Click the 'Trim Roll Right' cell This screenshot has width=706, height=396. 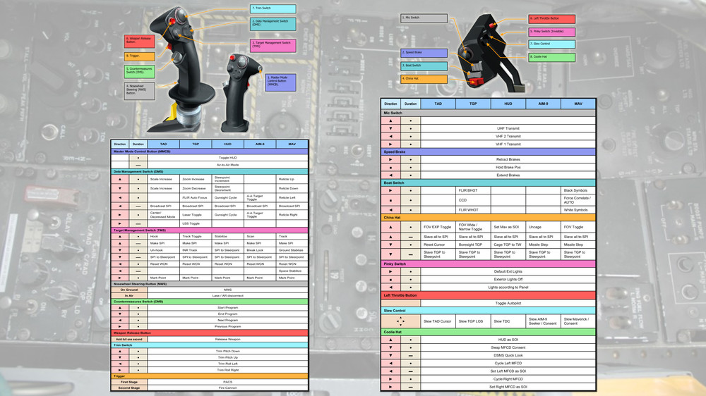[228, 371]
